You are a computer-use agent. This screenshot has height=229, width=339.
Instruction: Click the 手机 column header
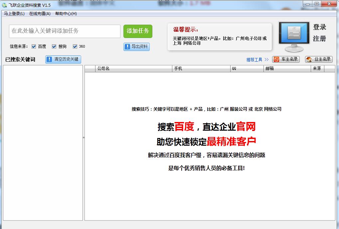click(x=201, y=69)
